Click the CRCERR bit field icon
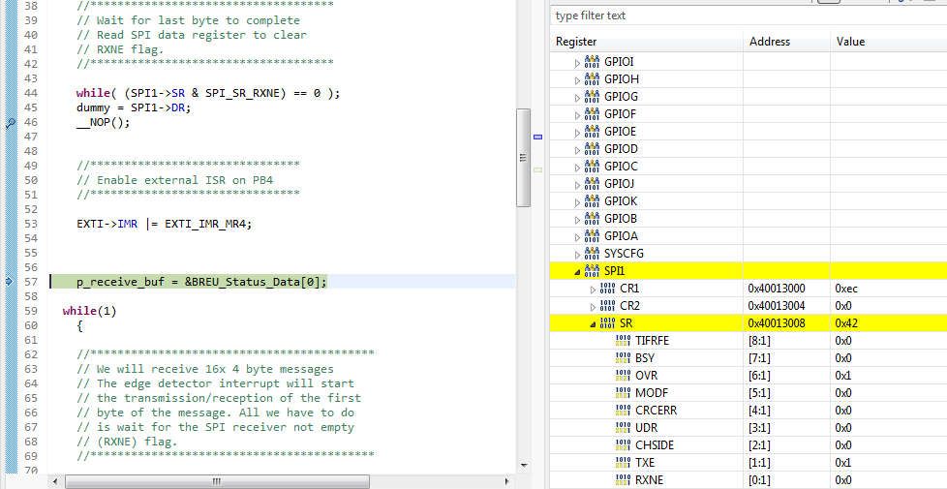The image size is (947, 489). click(623, 412)
